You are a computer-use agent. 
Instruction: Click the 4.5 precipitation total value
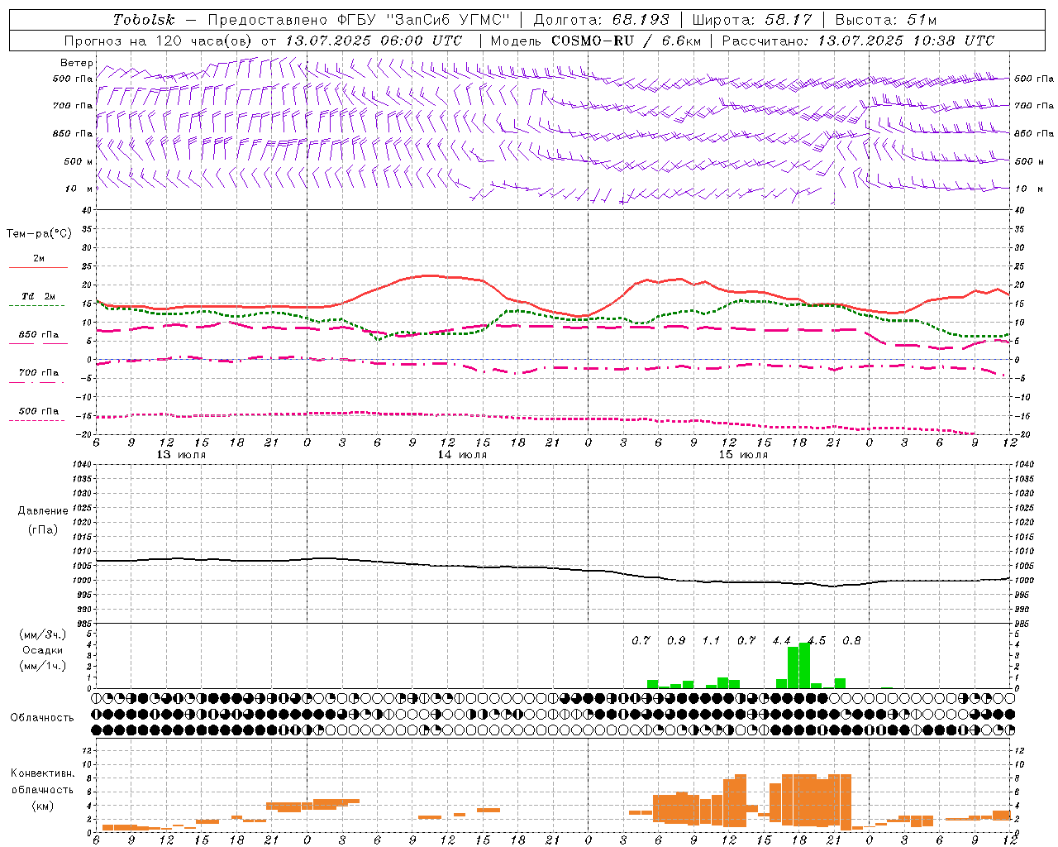click(x=817, y=640)
